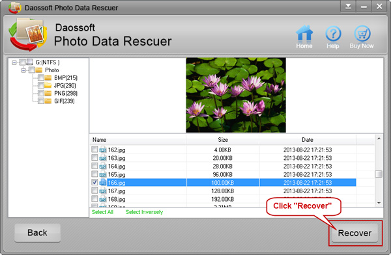
Task: Click the BMP(215) folder icon
Action: tap(48, 77)
